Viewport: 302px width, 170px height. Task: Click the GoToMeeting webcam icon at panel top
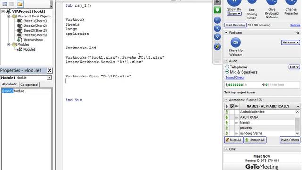(217, 2)
